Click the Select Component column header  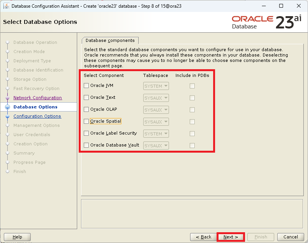[x=104, y=75]
